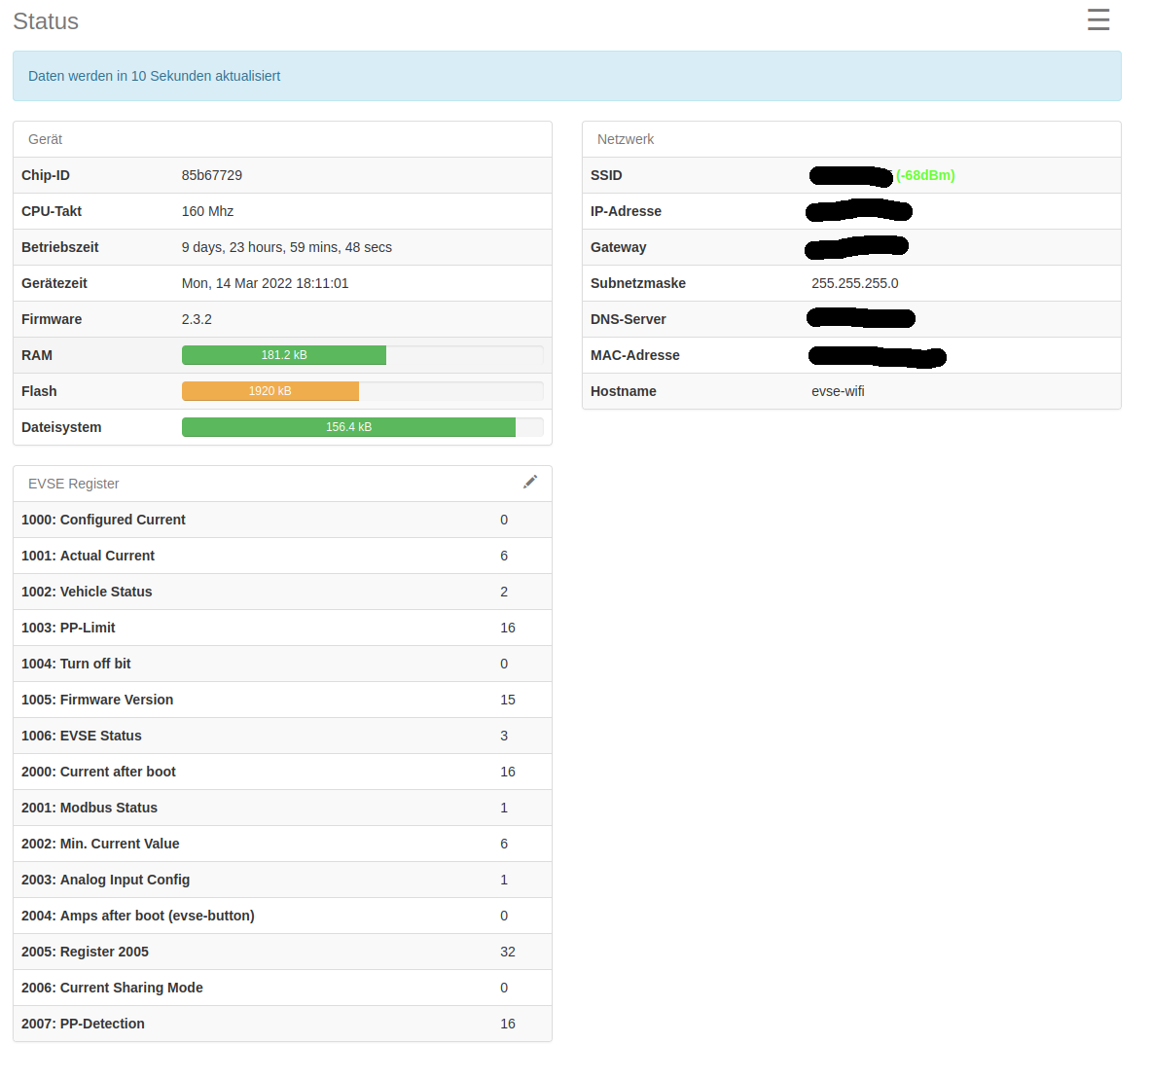The width and height of the screenshot is (1150, 1080).
Task: Click the 2001: Modbus Status row
Action: point(282,807)
